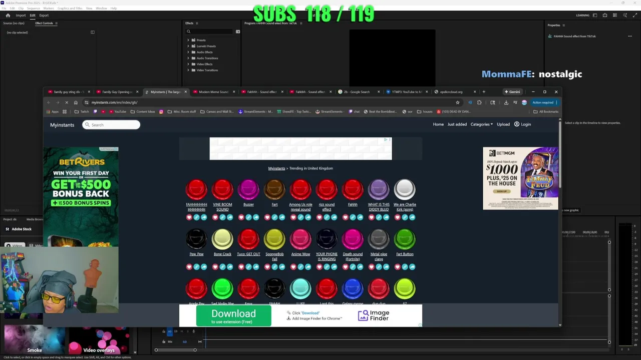Play the brown Fart sound button
641x360 pixels.
[274, 189]
